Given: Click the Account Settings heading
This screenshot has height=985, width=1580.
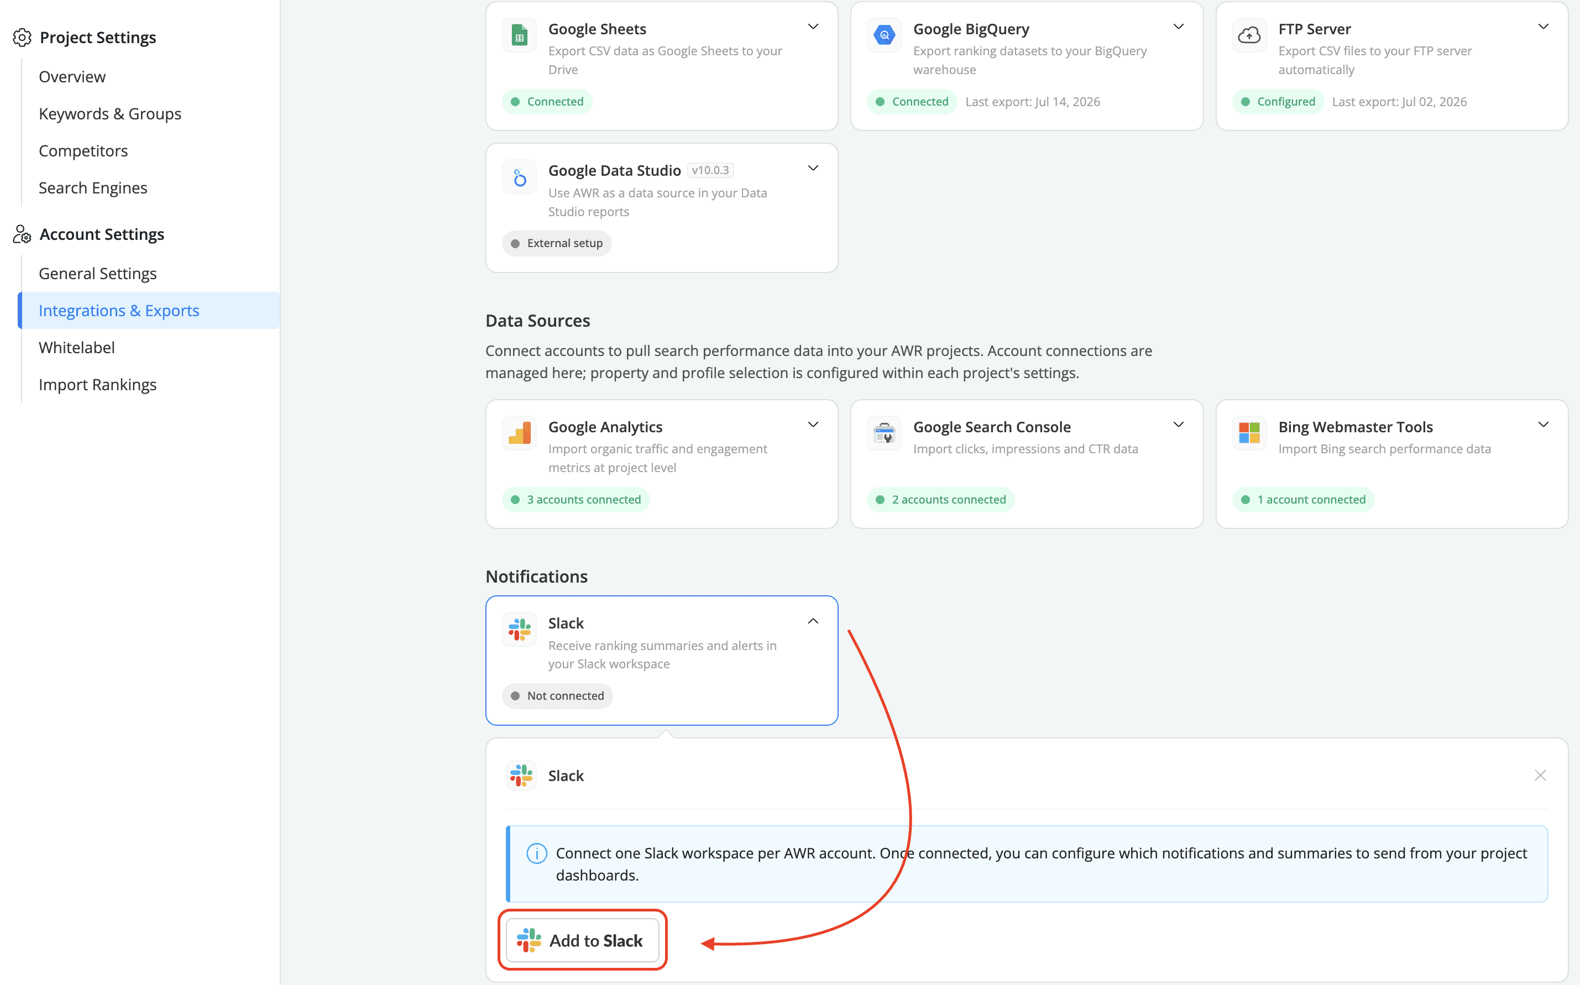Looking at the screenshot, I should [x=102, y=234].
